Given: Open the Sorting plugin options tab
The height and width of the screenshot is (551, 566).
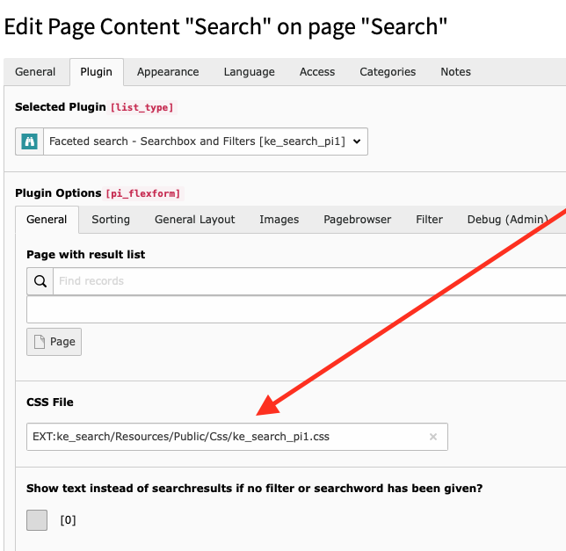Looking at the screenshot, I should pos(111,220).
